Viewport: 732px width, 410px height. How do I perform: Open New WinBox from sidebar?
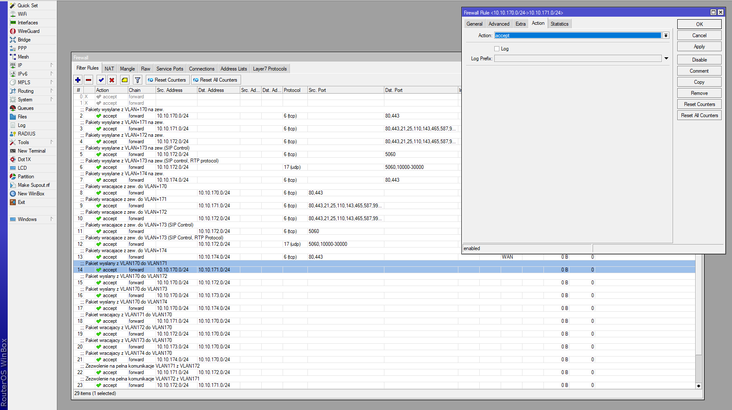pos(31,194)
